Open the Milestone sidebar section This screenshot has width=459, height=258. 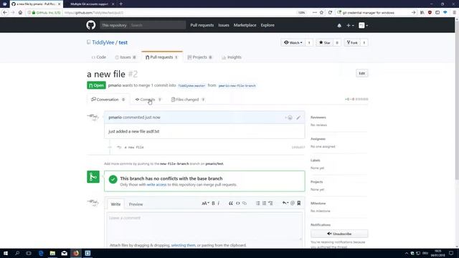318,204
